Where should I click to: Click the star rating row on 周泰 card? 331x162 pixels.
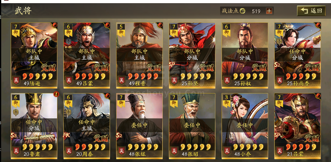point(90,146)
